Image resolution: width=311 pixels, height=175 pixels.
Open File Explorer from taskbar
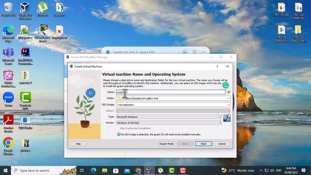tap(104, 171)
